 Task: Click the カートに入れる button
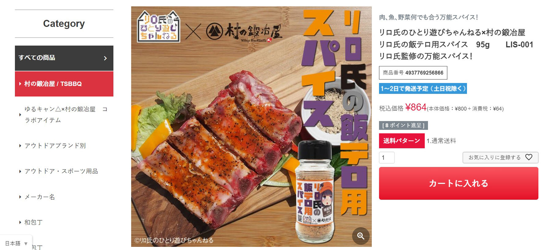click(459, 183)
